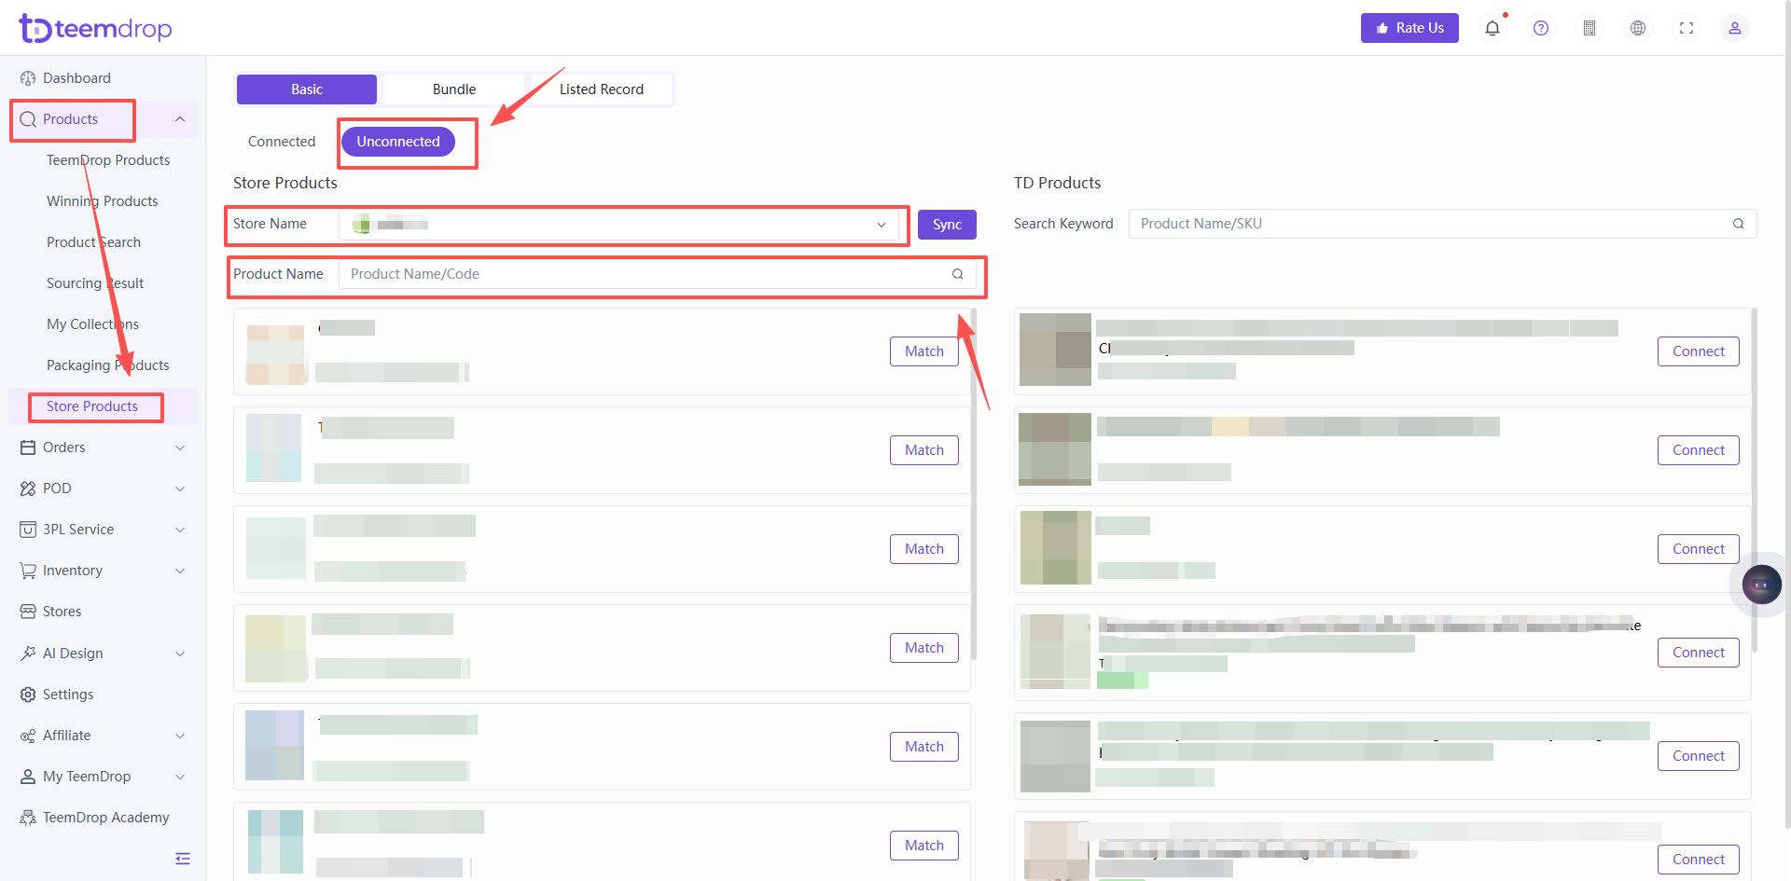
Task: Expand the My TeemDrop chevron
Action: tap(180, 777)
